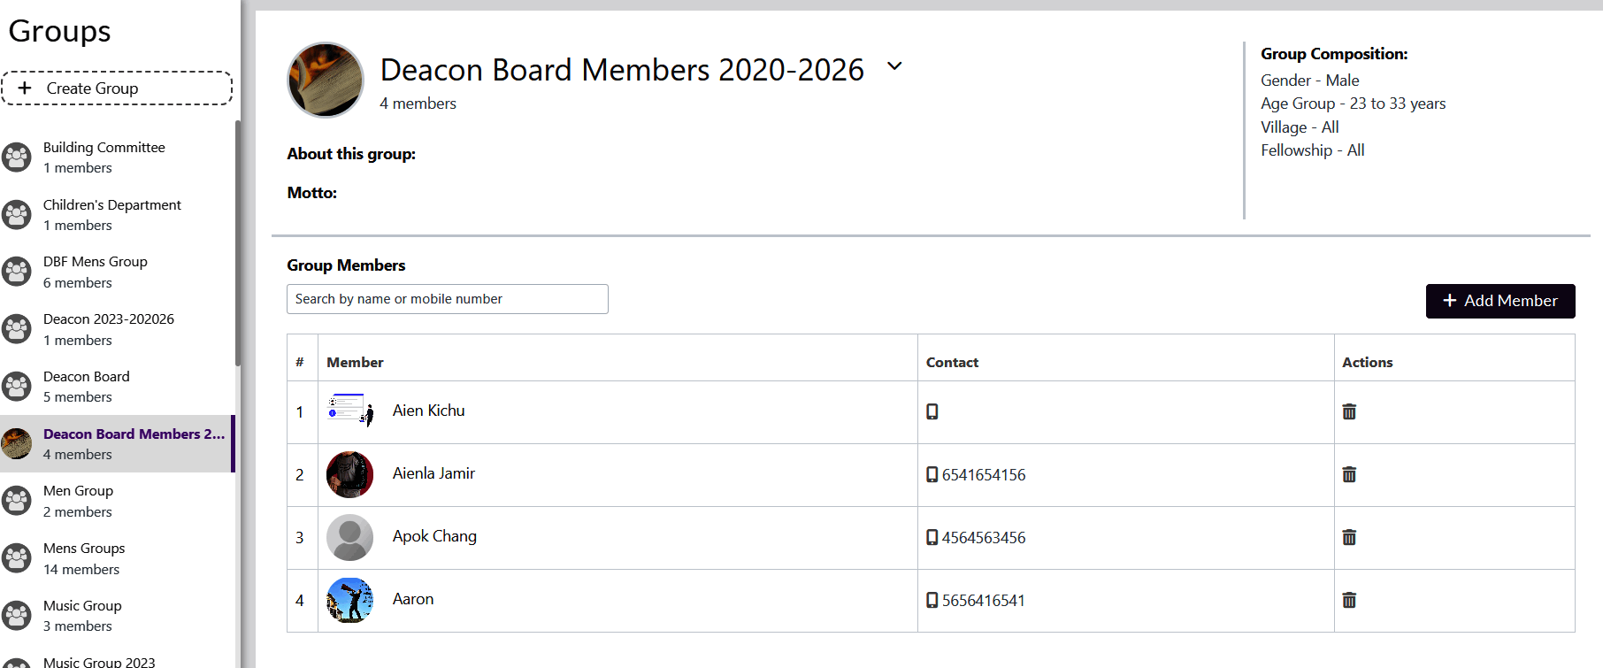Click the delete icon in Aaron's row
1603x668 pixels.
click(x=1349, y=600)
